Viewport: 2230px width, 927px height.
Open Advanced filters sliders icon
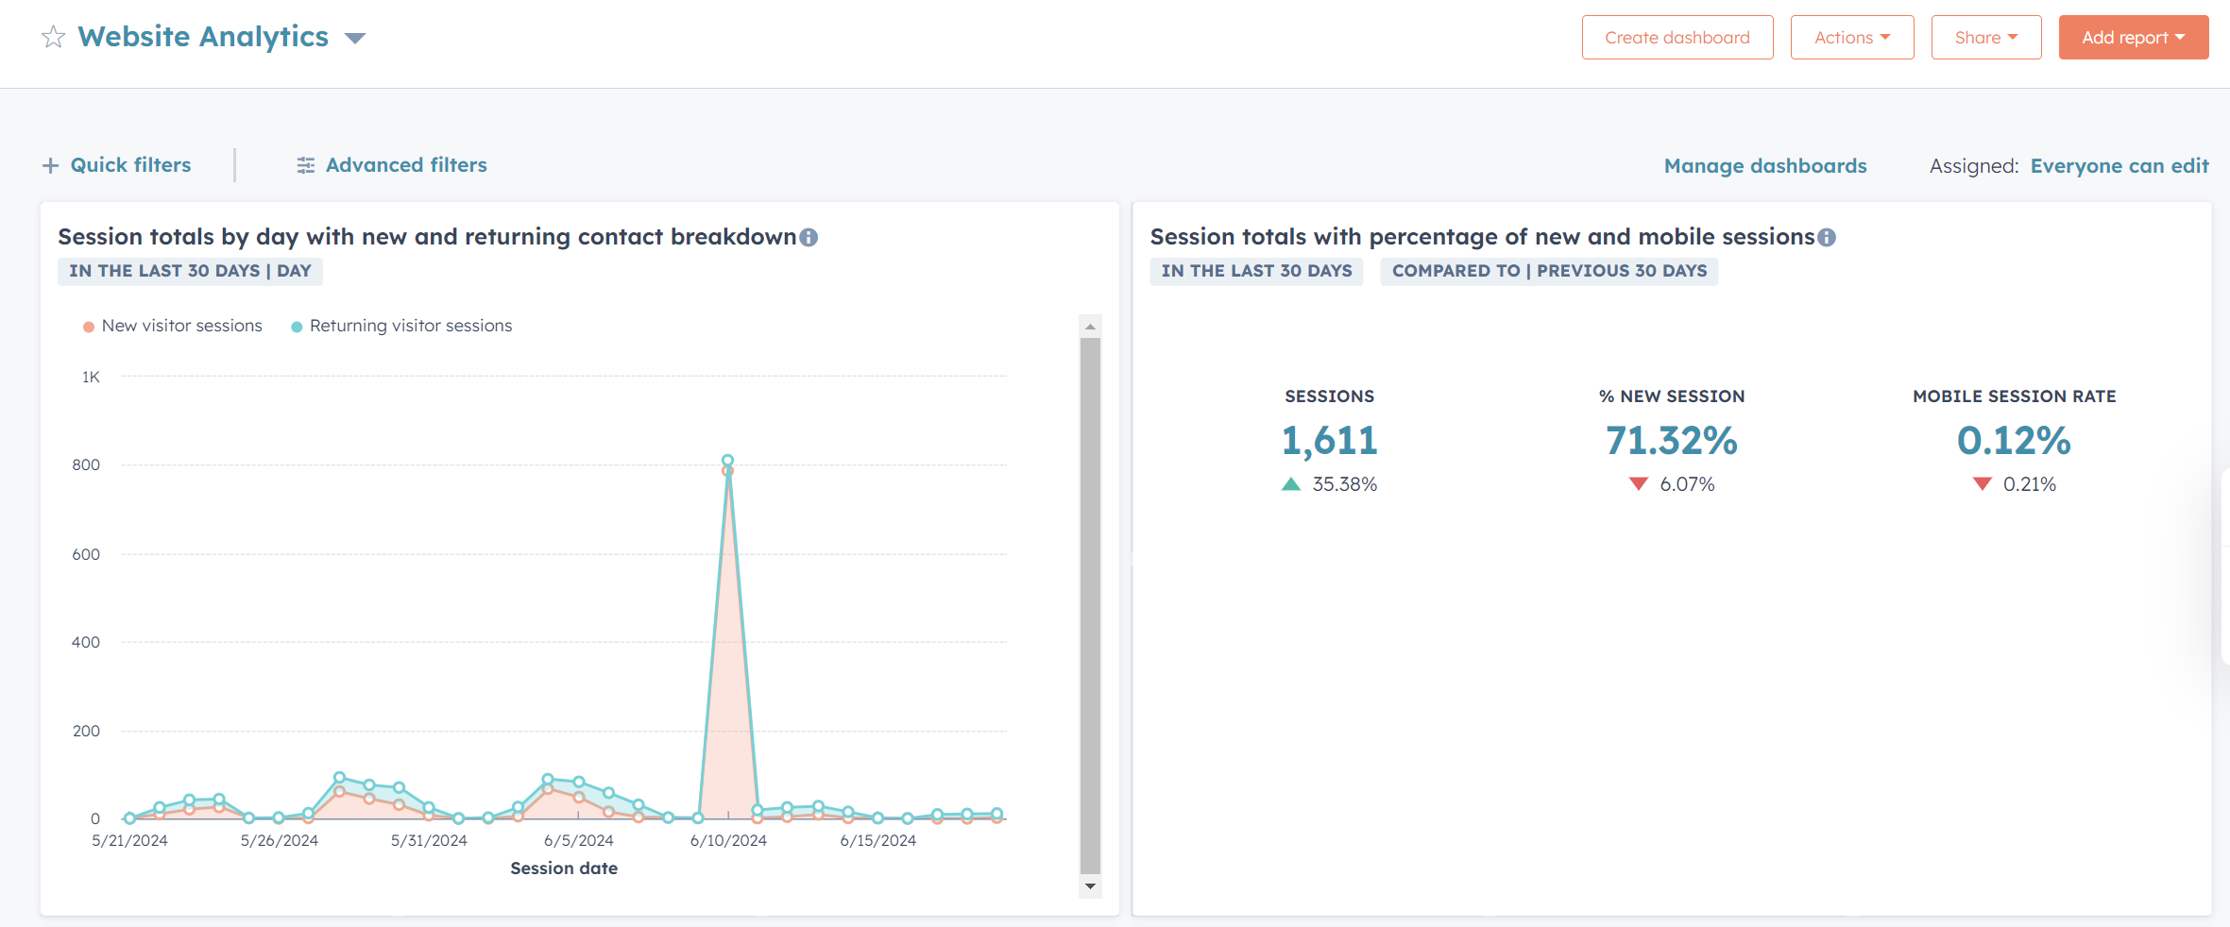tap(305, 165)
